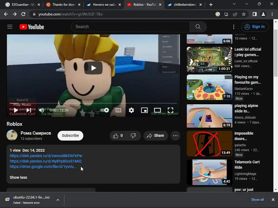Click the page vertical scrollbar

[276, 53]
